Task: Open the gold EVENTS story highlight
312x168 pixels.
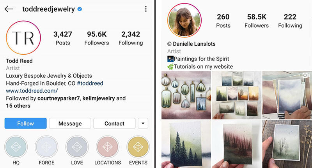Action: (x=138, y=147)
